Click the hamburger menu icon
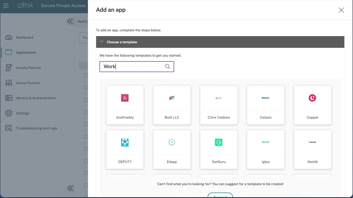The image size is (353, 198). click(6, 5)
